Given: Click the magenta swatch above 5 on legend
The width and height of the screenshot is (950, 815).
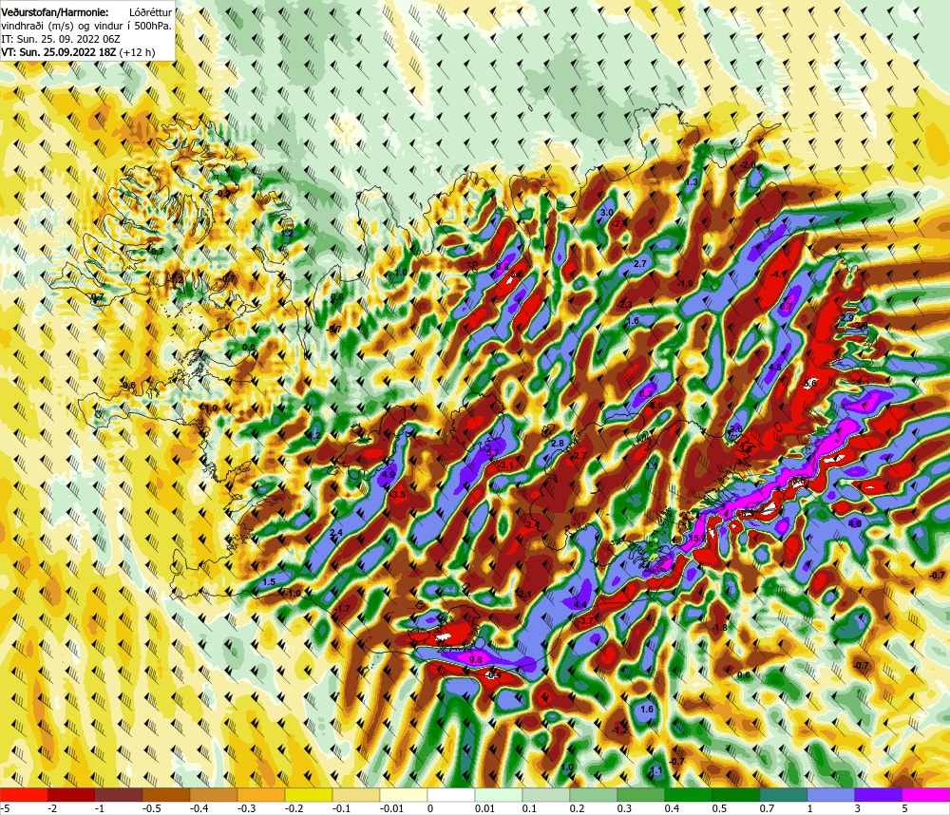Looking at the screenshot, I should tap(926, 794).
